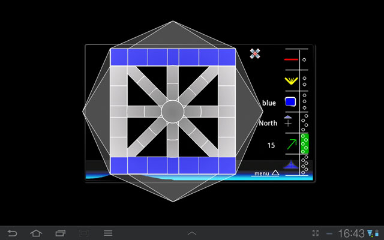The width and height of the screenshot is (384, 240).
Task: Tap the 'blue' color label
Action: click(x=269, y=103)
